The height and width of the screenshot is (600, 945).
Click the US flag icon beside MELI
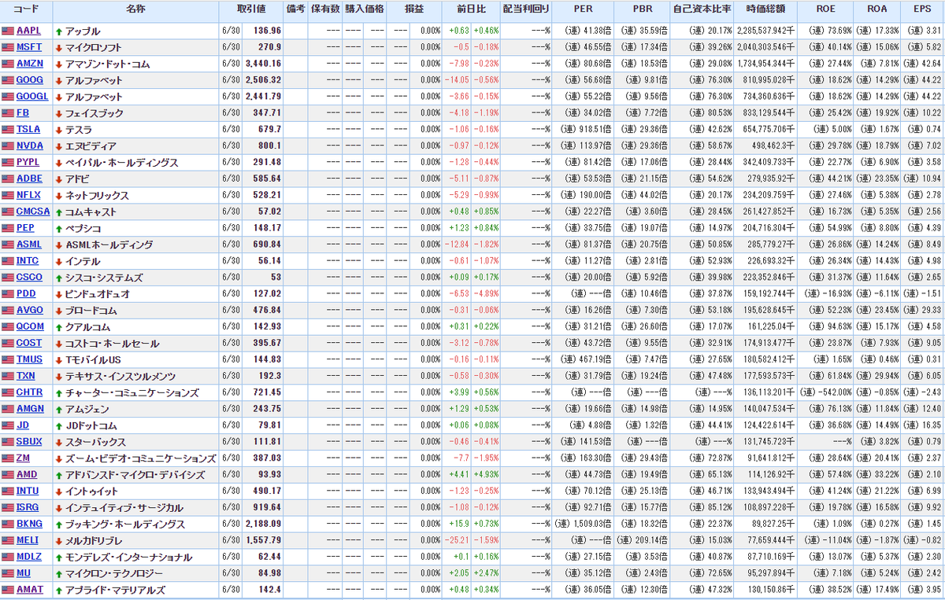click(8, 540)
